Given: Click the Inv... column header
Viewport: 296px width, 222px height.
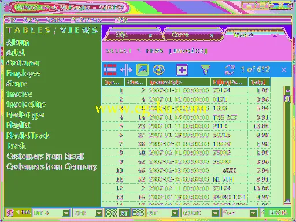Looking at the screenshot, I should pos(113,82).
